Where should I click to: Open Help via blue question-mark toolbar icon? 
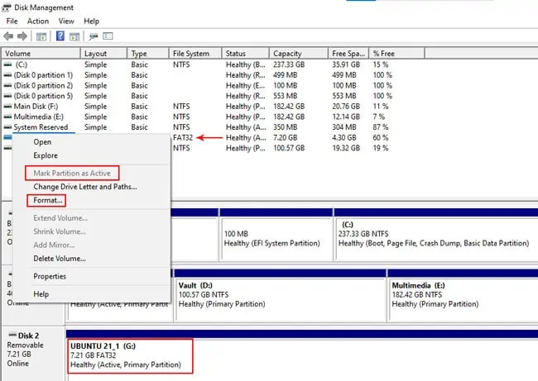click(x=60, y=36)
